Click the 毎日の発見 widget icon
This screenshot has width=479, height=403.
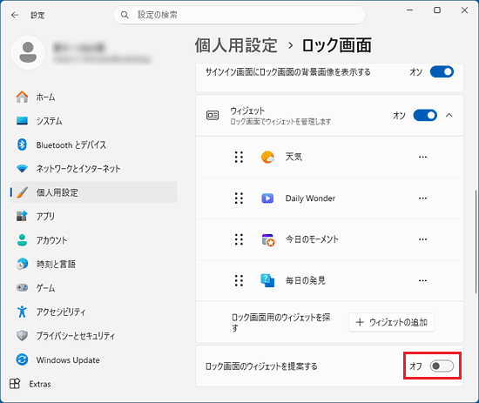tap(267, 280)
